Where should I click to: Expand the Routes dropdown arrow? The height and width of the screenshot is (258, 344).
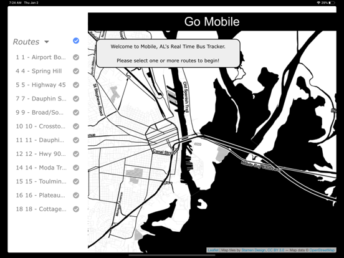coord(47,42)
